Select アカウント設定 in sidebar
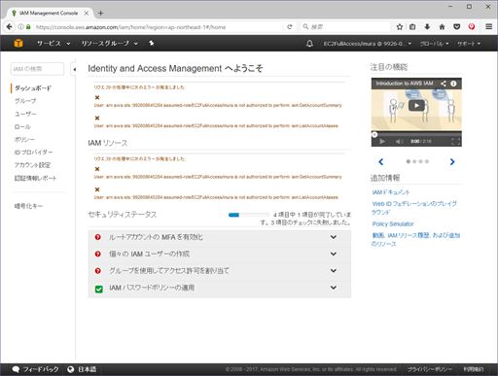The width and height of the screenshot is (498, 376). coord(32,165)
